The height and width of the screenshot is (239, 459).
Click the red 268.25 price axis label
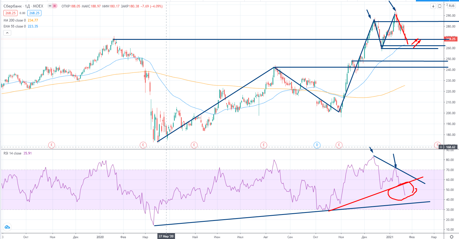tap(450, 39)
